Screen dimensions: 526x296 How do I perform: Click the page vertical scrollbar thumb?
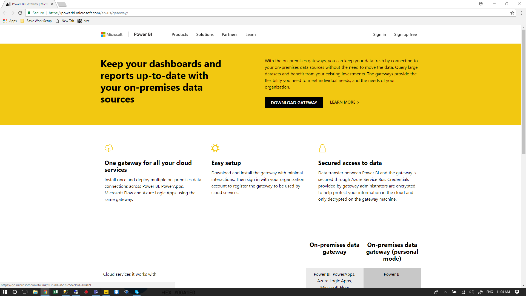point(524,92)
